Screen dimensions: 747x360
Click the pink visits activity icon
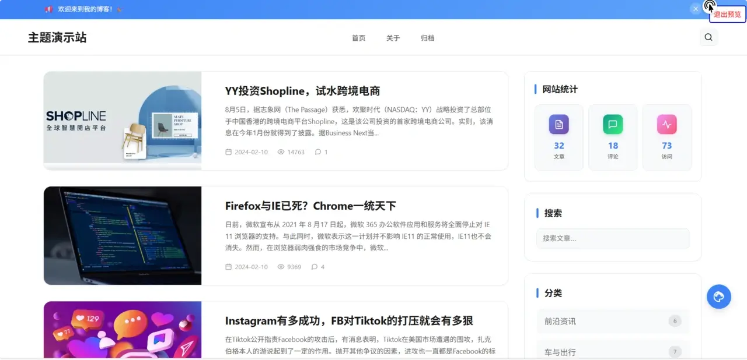point(666,124)
